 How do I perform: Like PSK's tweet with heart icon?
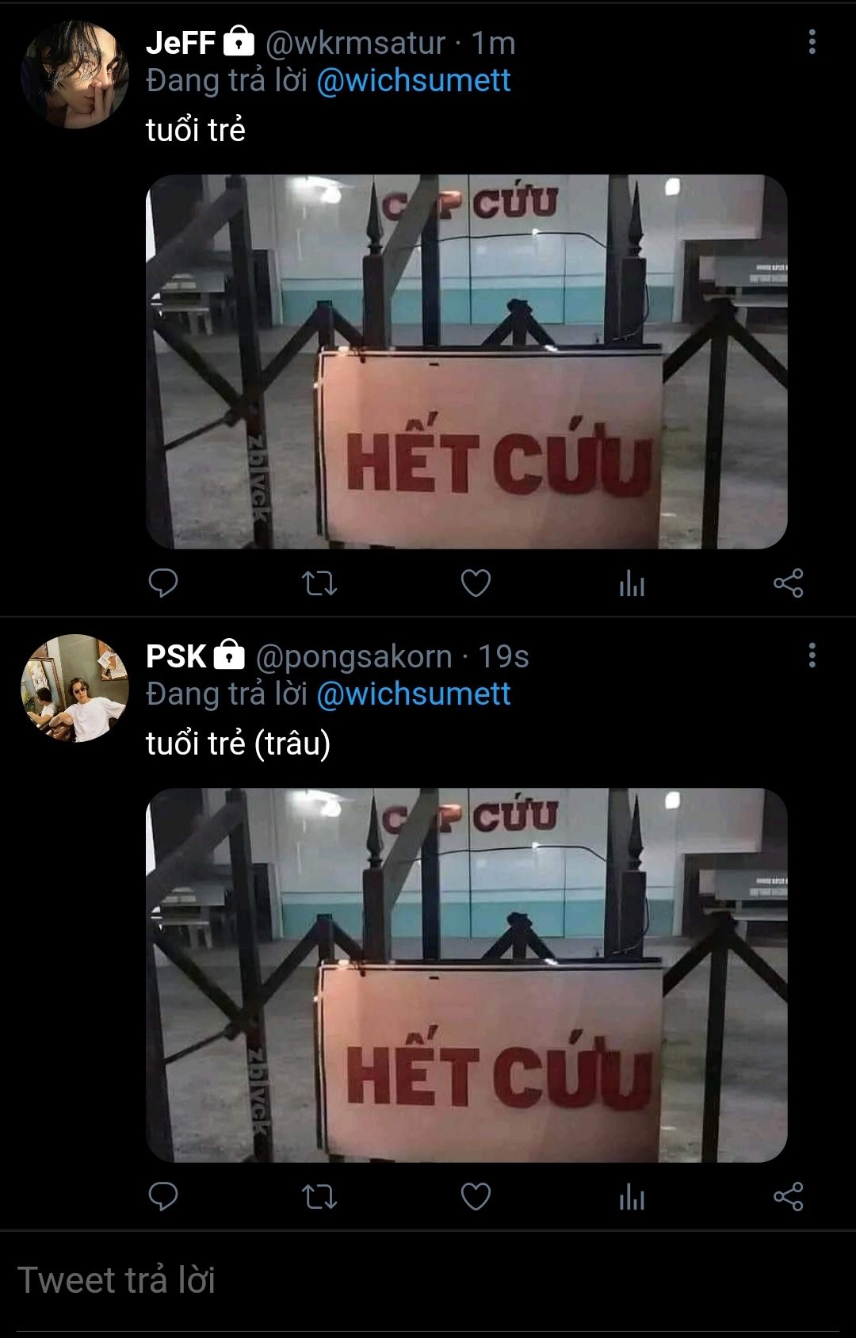476,1197
